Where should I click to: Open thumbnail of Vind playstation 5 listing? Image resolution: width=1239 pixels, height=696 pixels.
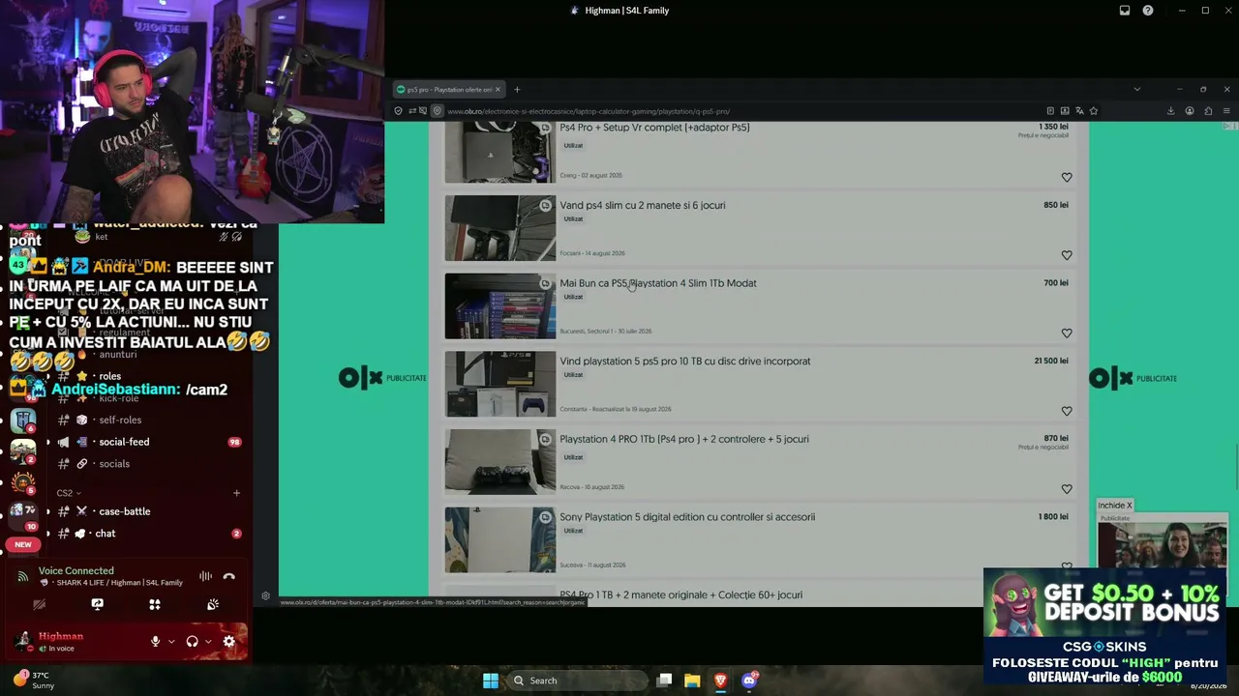[x=500, y=384]
